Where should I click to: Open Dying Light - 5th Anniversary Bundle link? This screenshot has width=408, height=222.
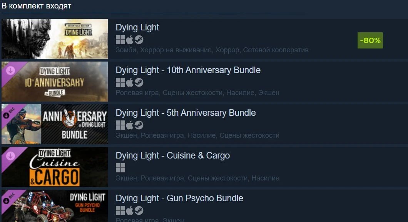[186, 113]
